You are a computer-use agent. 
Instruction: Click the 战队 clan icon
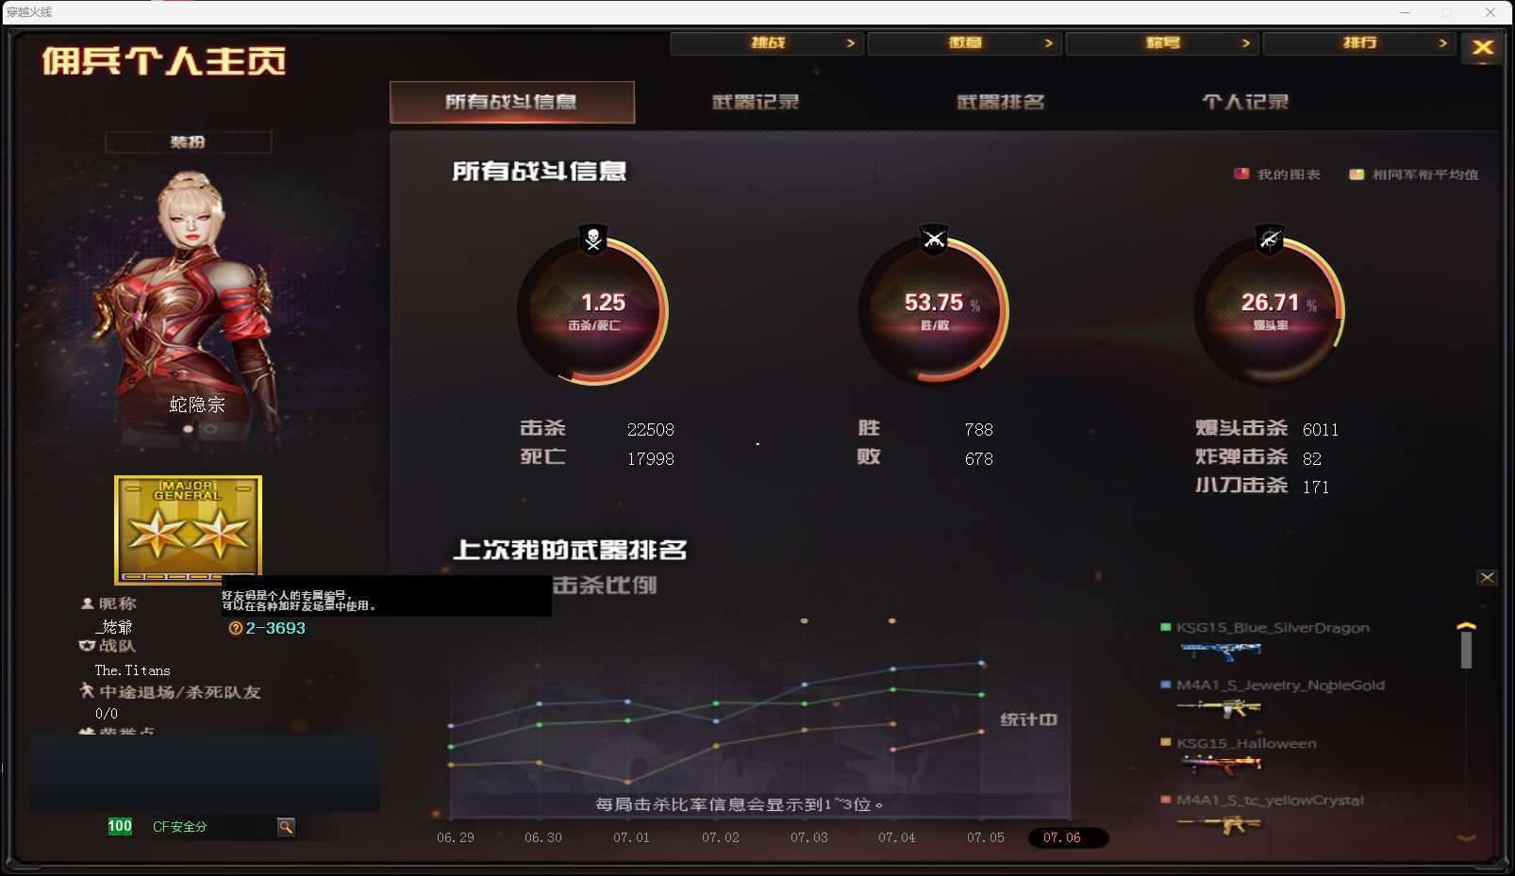point(87,646)
